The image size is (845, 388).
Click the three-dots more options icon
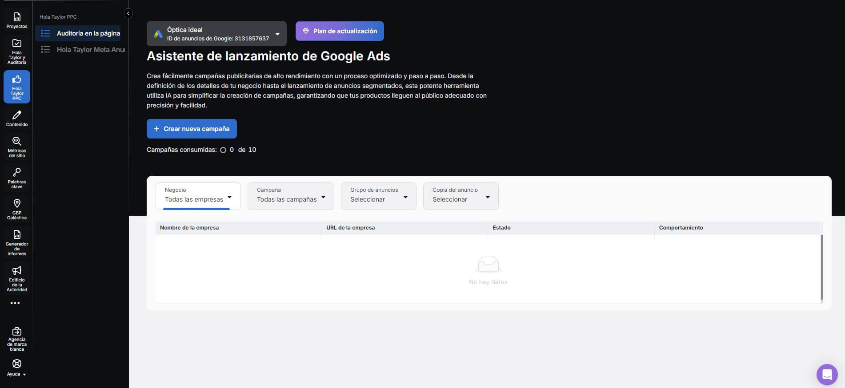15,303
